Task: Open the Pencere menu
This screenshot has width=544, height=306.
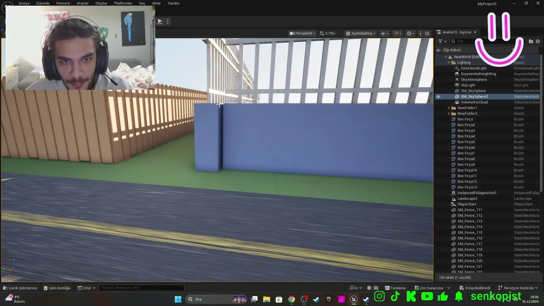Action: pos(63,3)
